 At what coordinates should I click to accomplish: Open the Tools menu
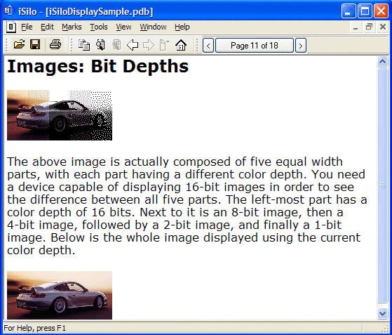(99, 27)
